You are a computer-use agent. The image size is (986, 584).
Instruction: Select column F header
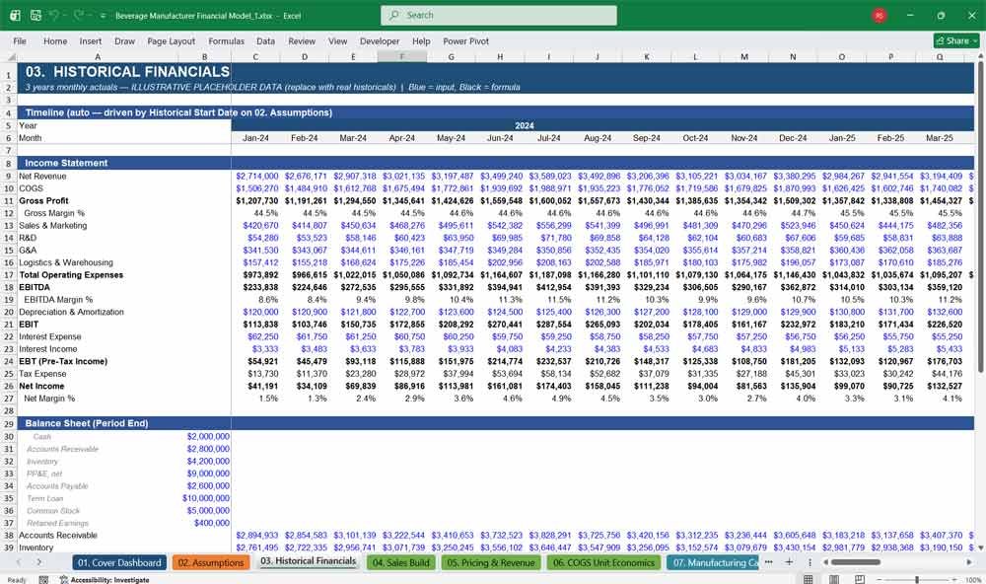click(402, 57)
